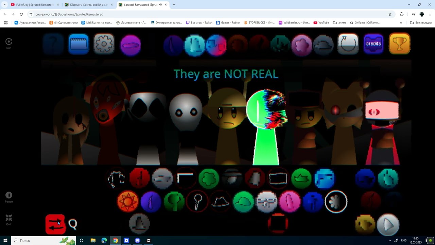Click the circular arrow reset icon
Viewport: 435px width, 245px height.
click(x=348, y=44)
